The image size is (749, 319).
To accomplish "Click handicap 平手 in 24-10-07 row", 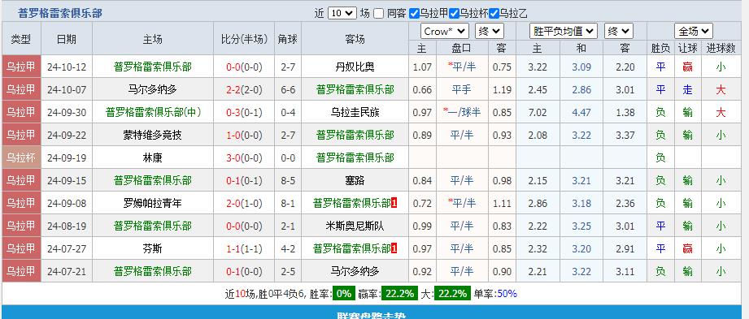I will click(x=461, y=89).
